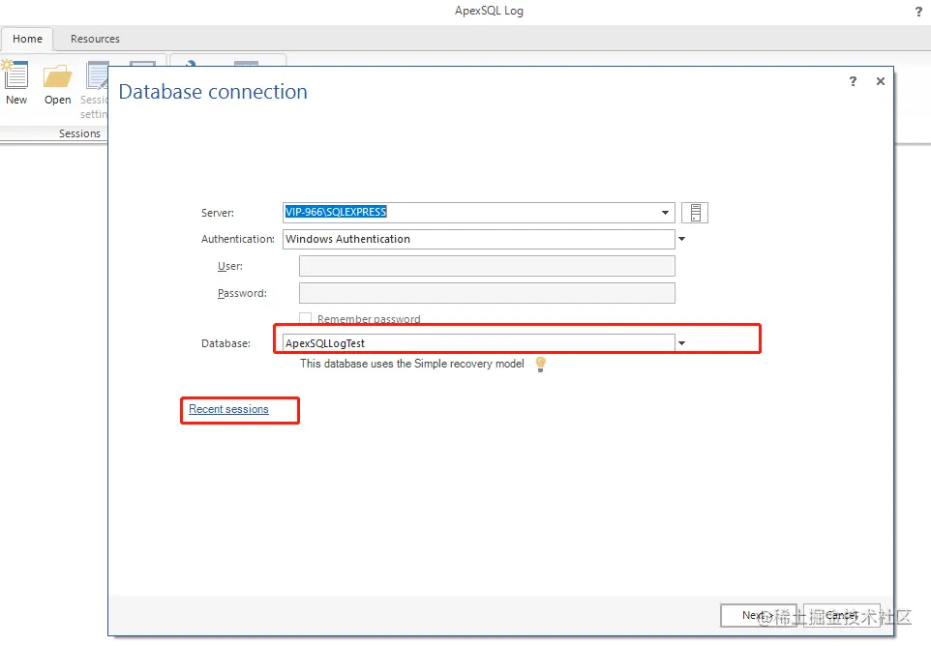The width and height of the screenshot is (931, 646).
Task: Click the Cancel button
Action: (841, 615)
